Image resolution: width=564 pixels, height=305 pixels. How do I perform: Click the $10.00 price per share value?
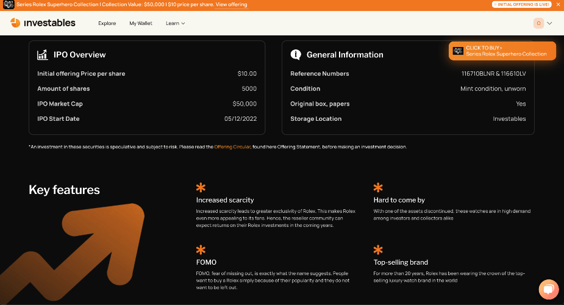coord(247,73)
